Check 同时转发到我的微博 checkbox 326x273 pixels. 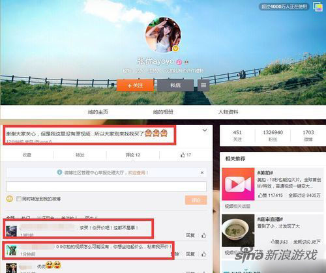[19, 199]
